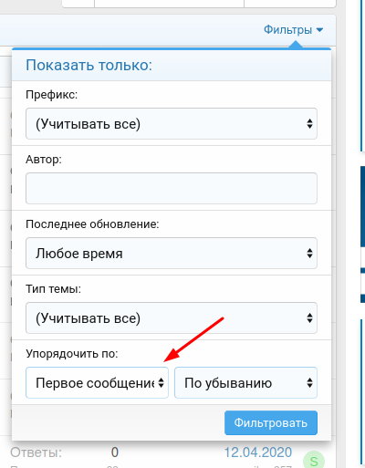
Task: Click the Префикс label text
Action: pyautogui.click(x=52, y=95)
